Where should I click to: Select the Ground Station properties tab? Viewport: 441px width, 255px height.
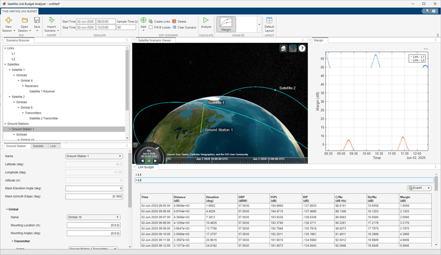coord(16,146)
